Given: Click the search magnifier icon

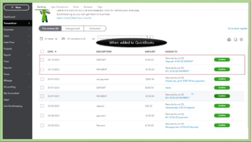Looking at the screenshot, I should pos(150,38).
